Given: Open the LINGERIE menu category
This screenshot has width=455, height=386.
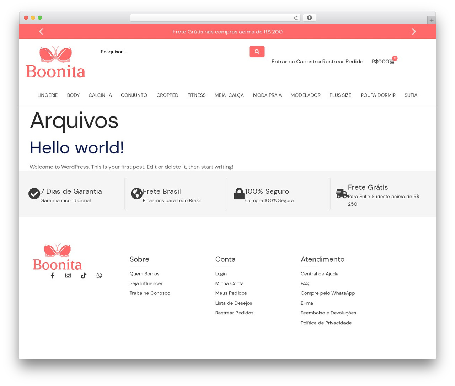Looking at the screenshot, I should tap(48, 95).
